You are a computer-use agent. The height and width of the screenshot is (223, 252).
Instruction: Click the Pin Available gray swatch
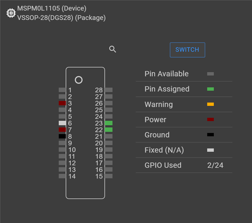tap(210, 74)
